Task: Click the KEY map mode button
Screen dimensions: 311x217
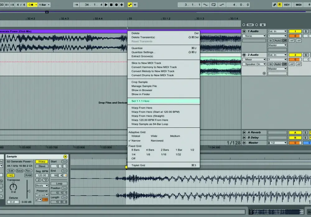Action: coord(287,5)
